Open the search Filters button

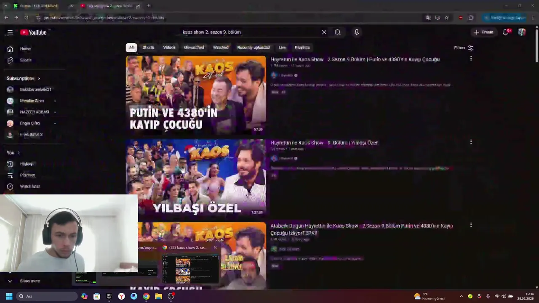[x=464, y=48]
